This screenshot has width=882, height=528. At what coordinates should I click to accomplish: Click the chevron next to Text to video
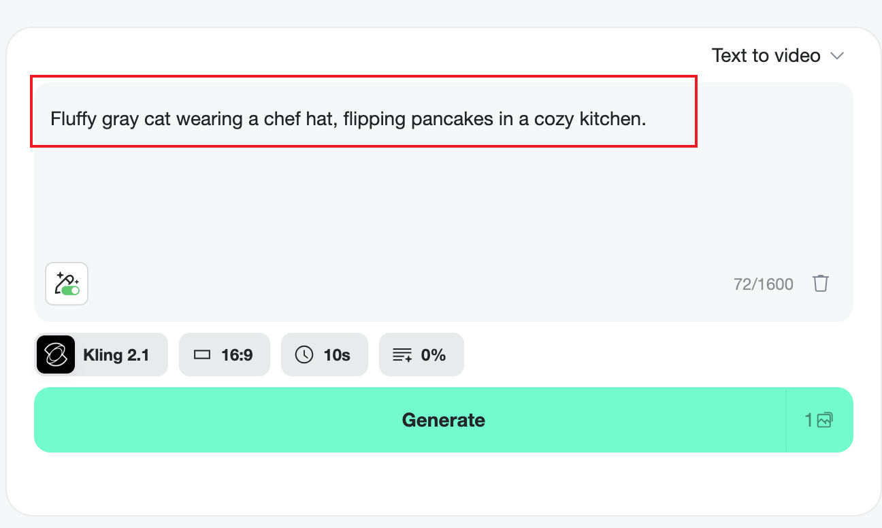[x=838, y=56]
